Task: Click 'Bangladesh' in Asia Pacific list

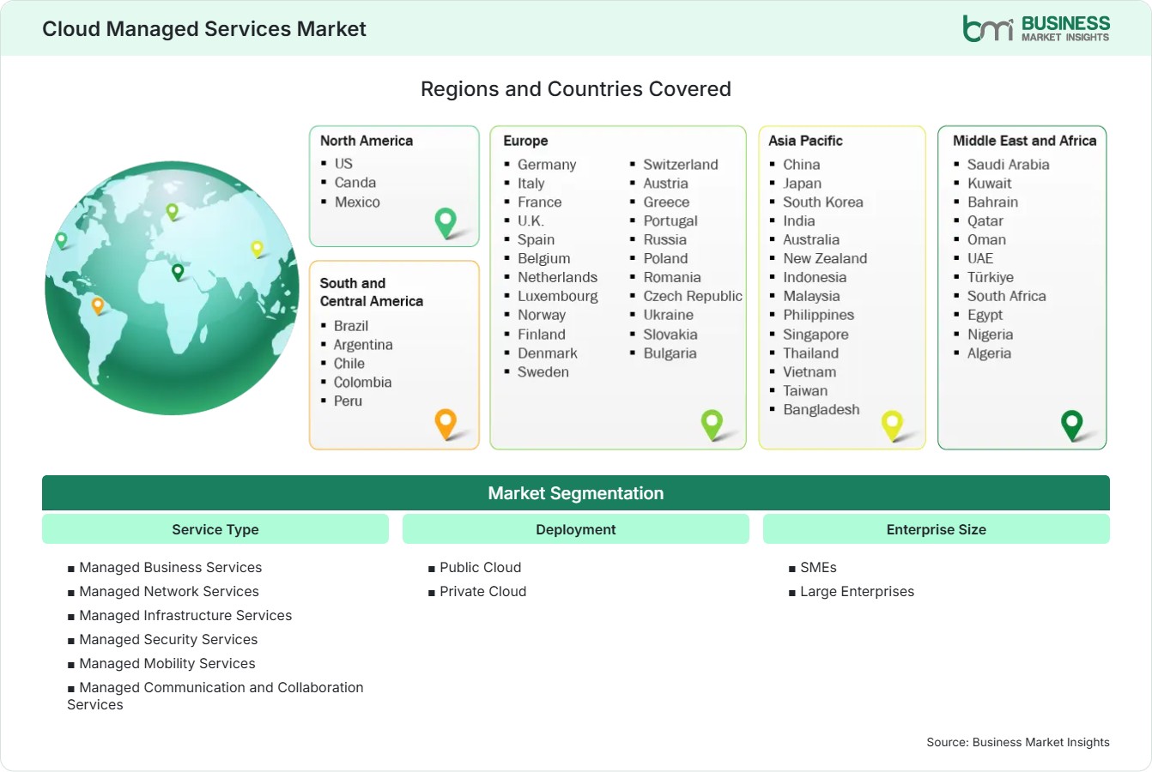Action: (x=822, y=410)
